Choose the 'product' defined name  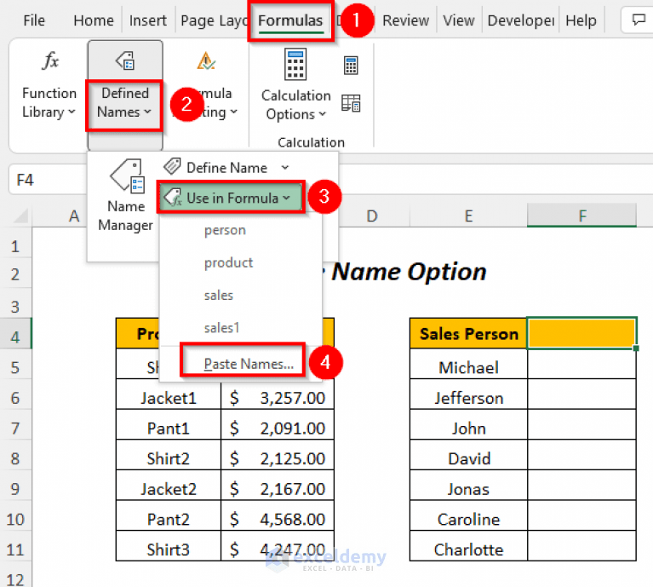pyautogui.click(x=228, y=262)
